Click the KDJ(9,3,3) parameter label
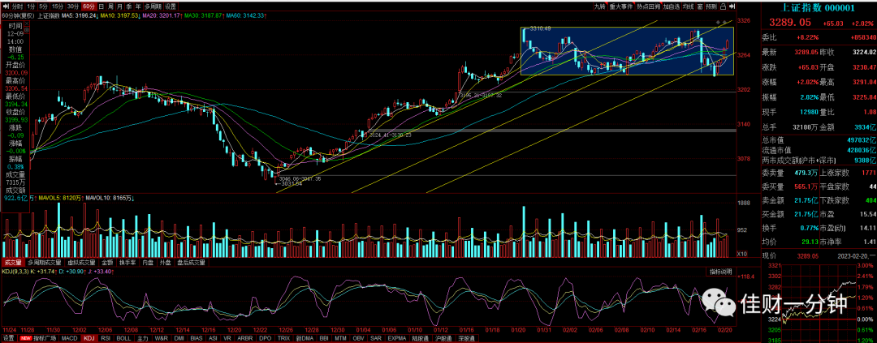The height and width of the screenshot is (343, 877). (15, 272)
